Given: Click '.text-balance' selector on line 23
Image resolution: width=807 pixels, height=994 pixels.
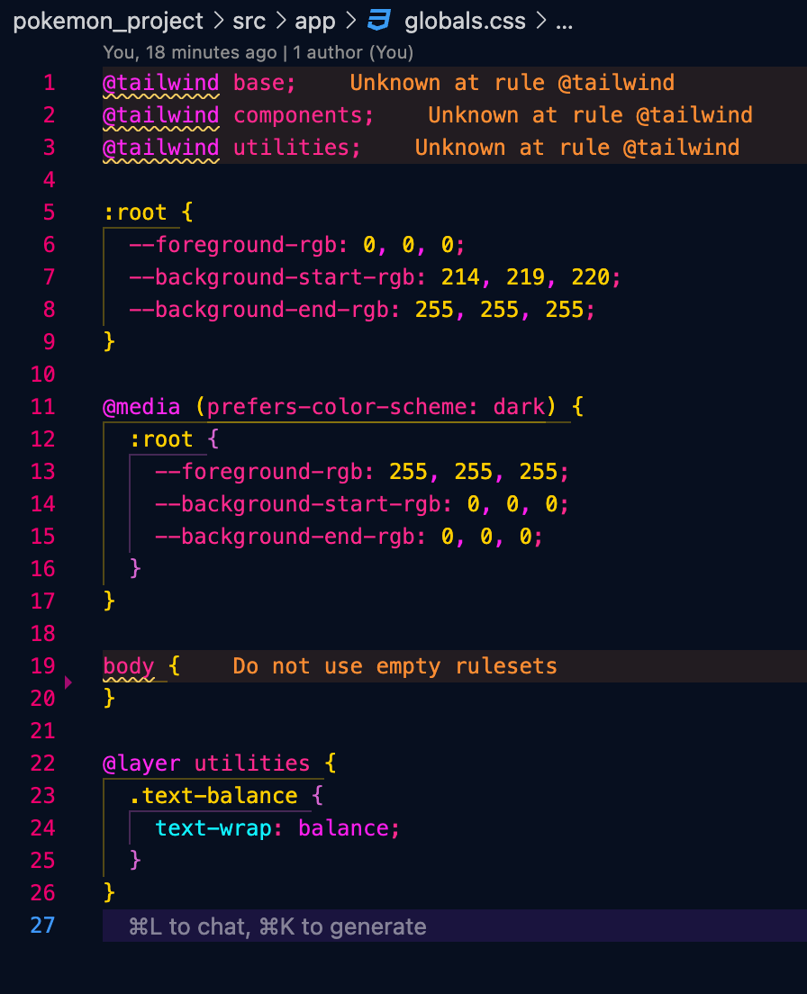Looking at the screenshot, I should pos(213,796).
